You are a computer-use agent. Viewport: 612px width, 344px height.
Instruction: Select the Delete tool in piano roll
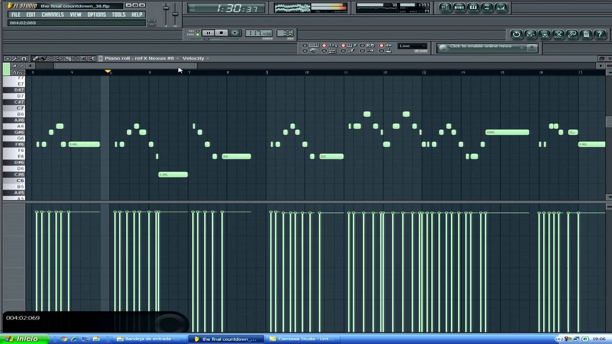tap(51, 59)
